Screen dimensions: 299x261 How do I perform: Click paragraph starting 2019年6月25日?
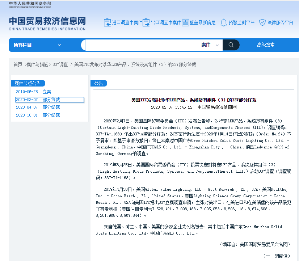(x=193, y=171)
